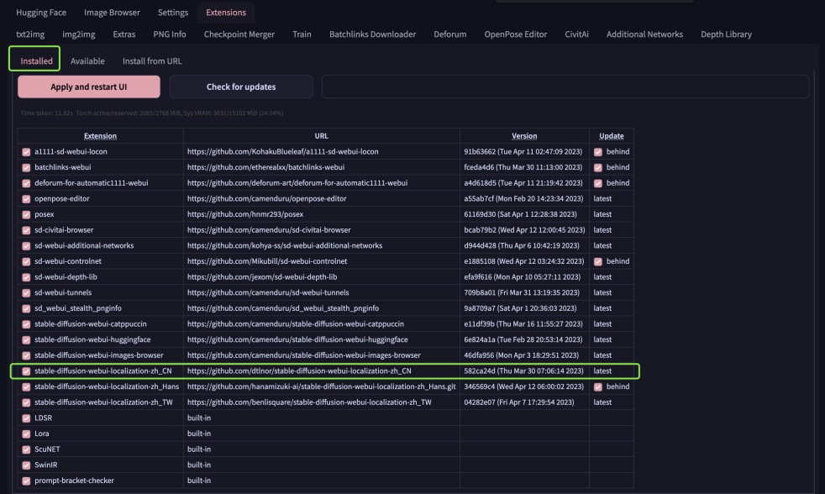Select the Installed sub-tab
Image resolution: width=825 pixels, height=494 pixels.
coord(36,60)
